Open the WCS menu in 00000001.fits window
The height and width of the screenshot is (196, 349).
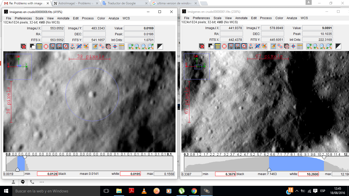click(x=304, y=18)
